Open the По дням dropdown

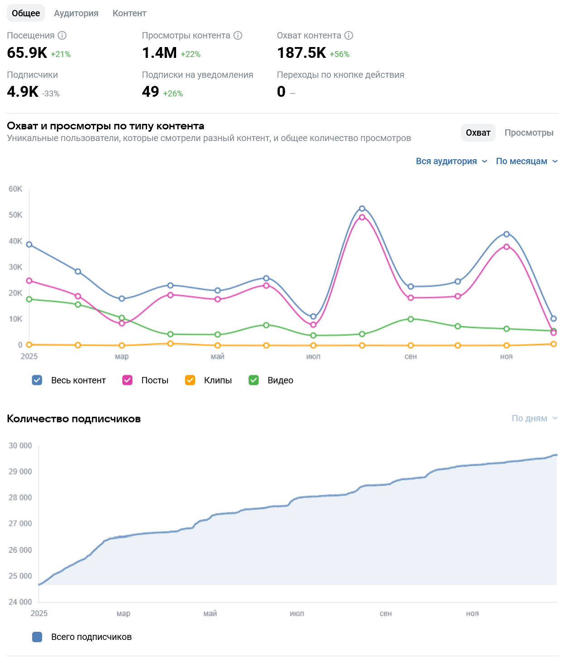coord(534,418)
